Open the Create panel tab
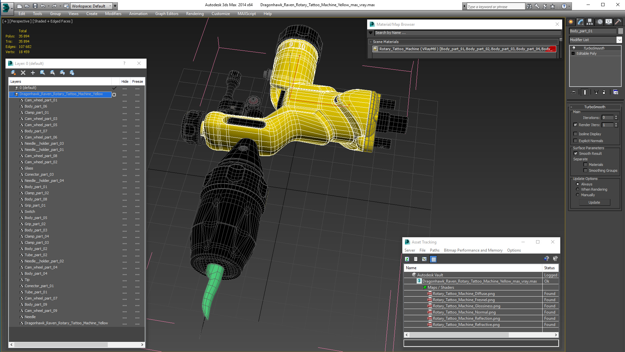The width and height of the screenshot is (625, 352). (x=571, y=22)
